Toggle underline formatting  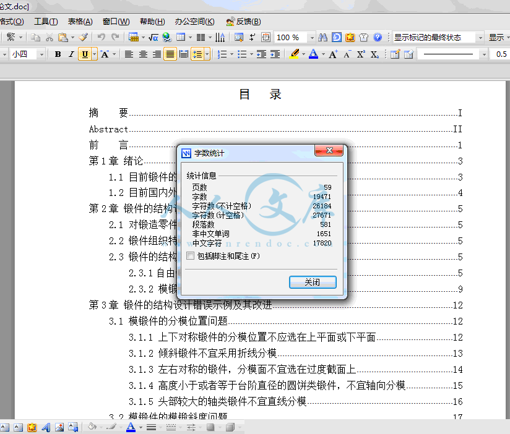tap(85, 54)
